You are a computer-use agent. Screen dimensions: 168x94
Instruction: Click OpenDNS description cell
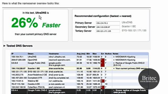pyautogui.click(x=32, y=60)
